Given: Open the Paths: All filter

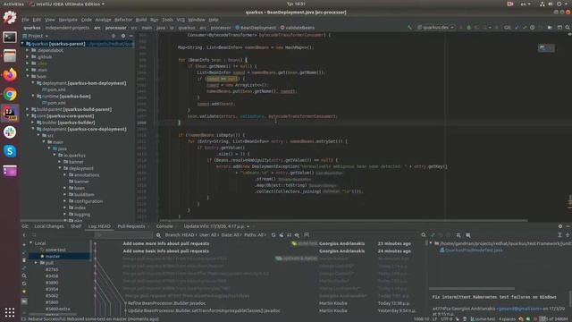Looking at the screenshot, I should tap(255, 235).
